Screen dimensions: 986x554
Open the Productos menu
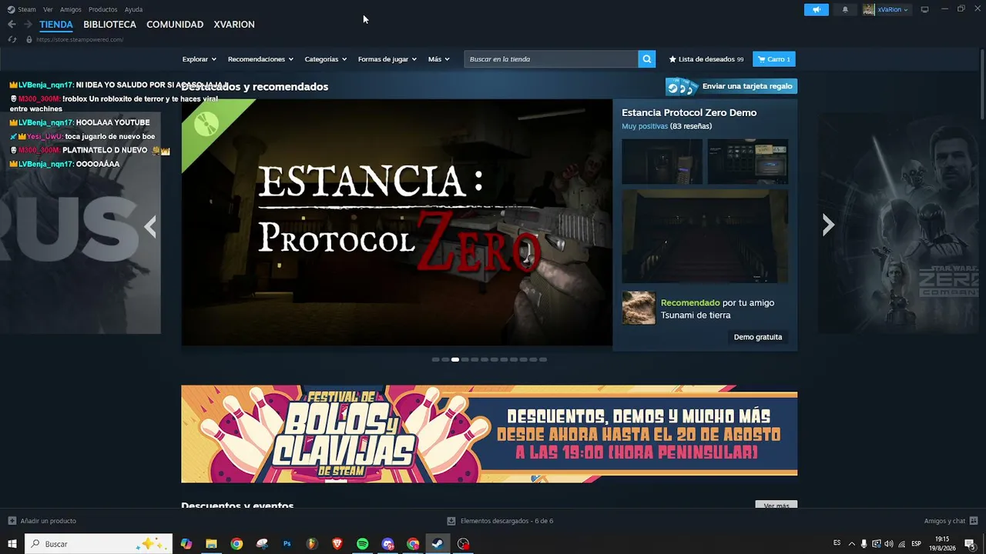pos(103,9)
